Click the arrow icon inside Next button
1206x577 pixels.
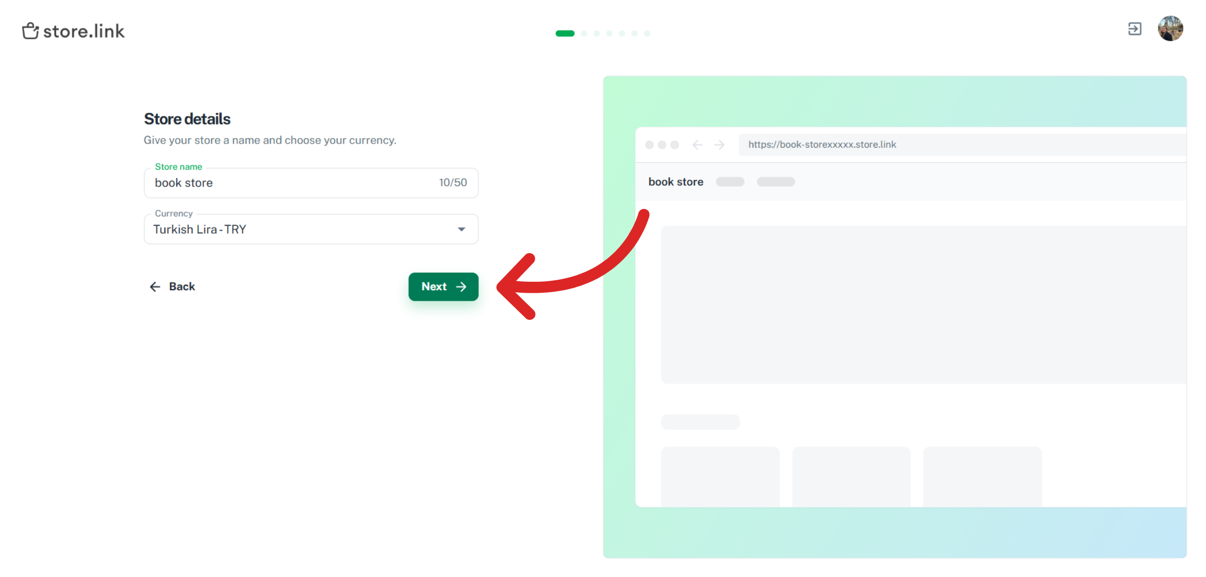tap(461, 287)
